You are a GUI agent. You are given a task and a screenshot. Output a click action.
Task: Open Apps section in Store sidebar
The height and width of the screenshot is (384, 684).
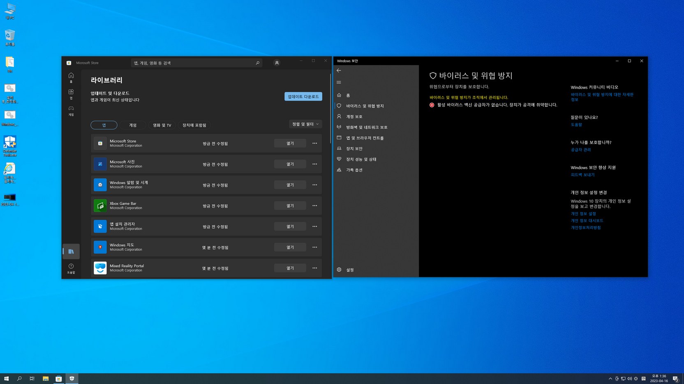(71, 94)
